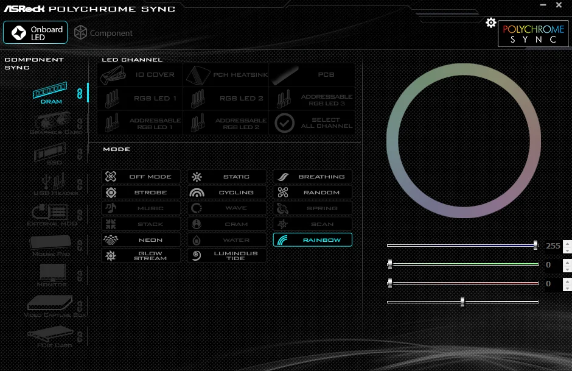
Task: Select the RGB LED 1 channel
Action: tap(140, 99)
